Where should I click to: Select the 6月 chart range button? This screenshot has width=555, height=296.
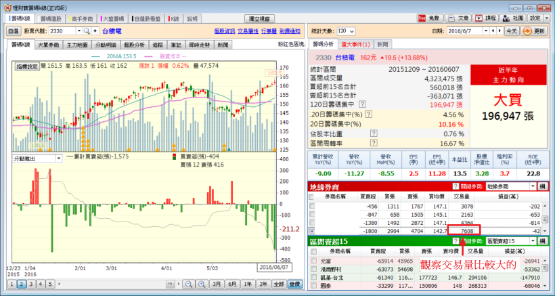coord(232,284)
